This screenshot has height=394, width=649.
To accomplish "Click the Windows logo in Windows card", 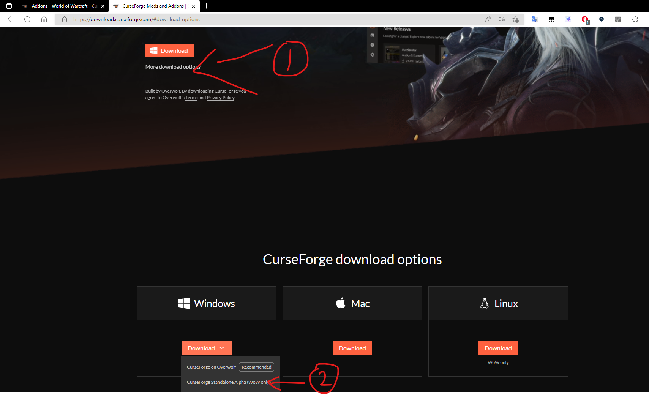I will [x=184, y=303].
